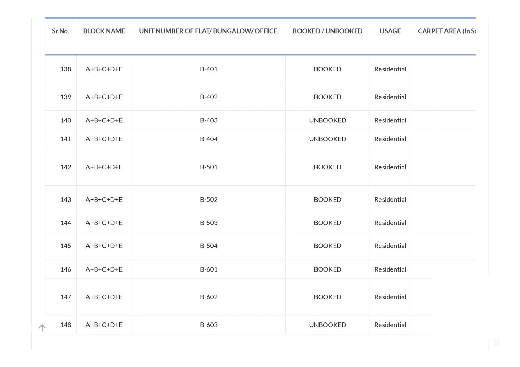Click Residential usage in row 142

390,167
